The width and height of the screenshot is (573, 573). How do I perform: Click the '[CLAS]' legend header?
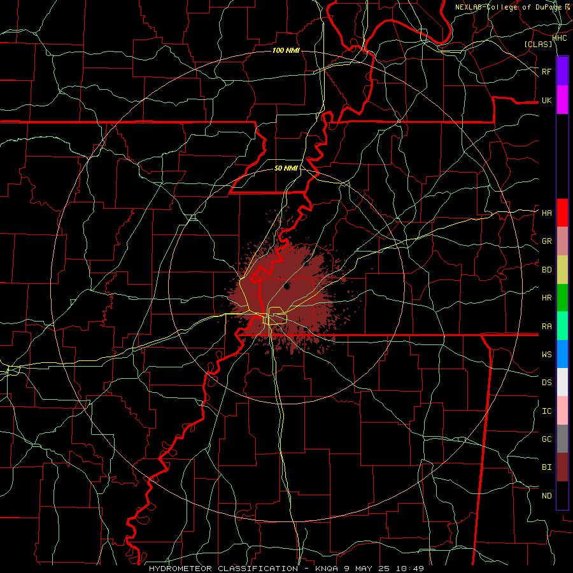[538, 44]
